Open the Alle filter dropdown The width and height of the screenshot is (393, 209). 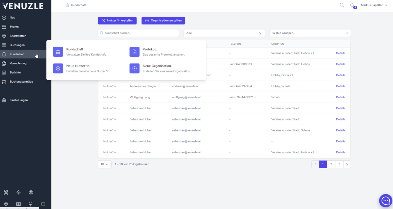[224, 33]
